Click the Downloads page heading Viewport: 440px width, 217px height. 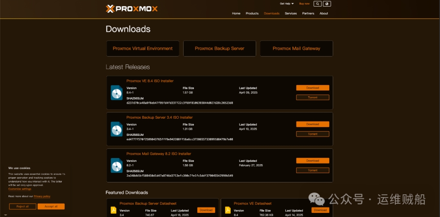128,29
